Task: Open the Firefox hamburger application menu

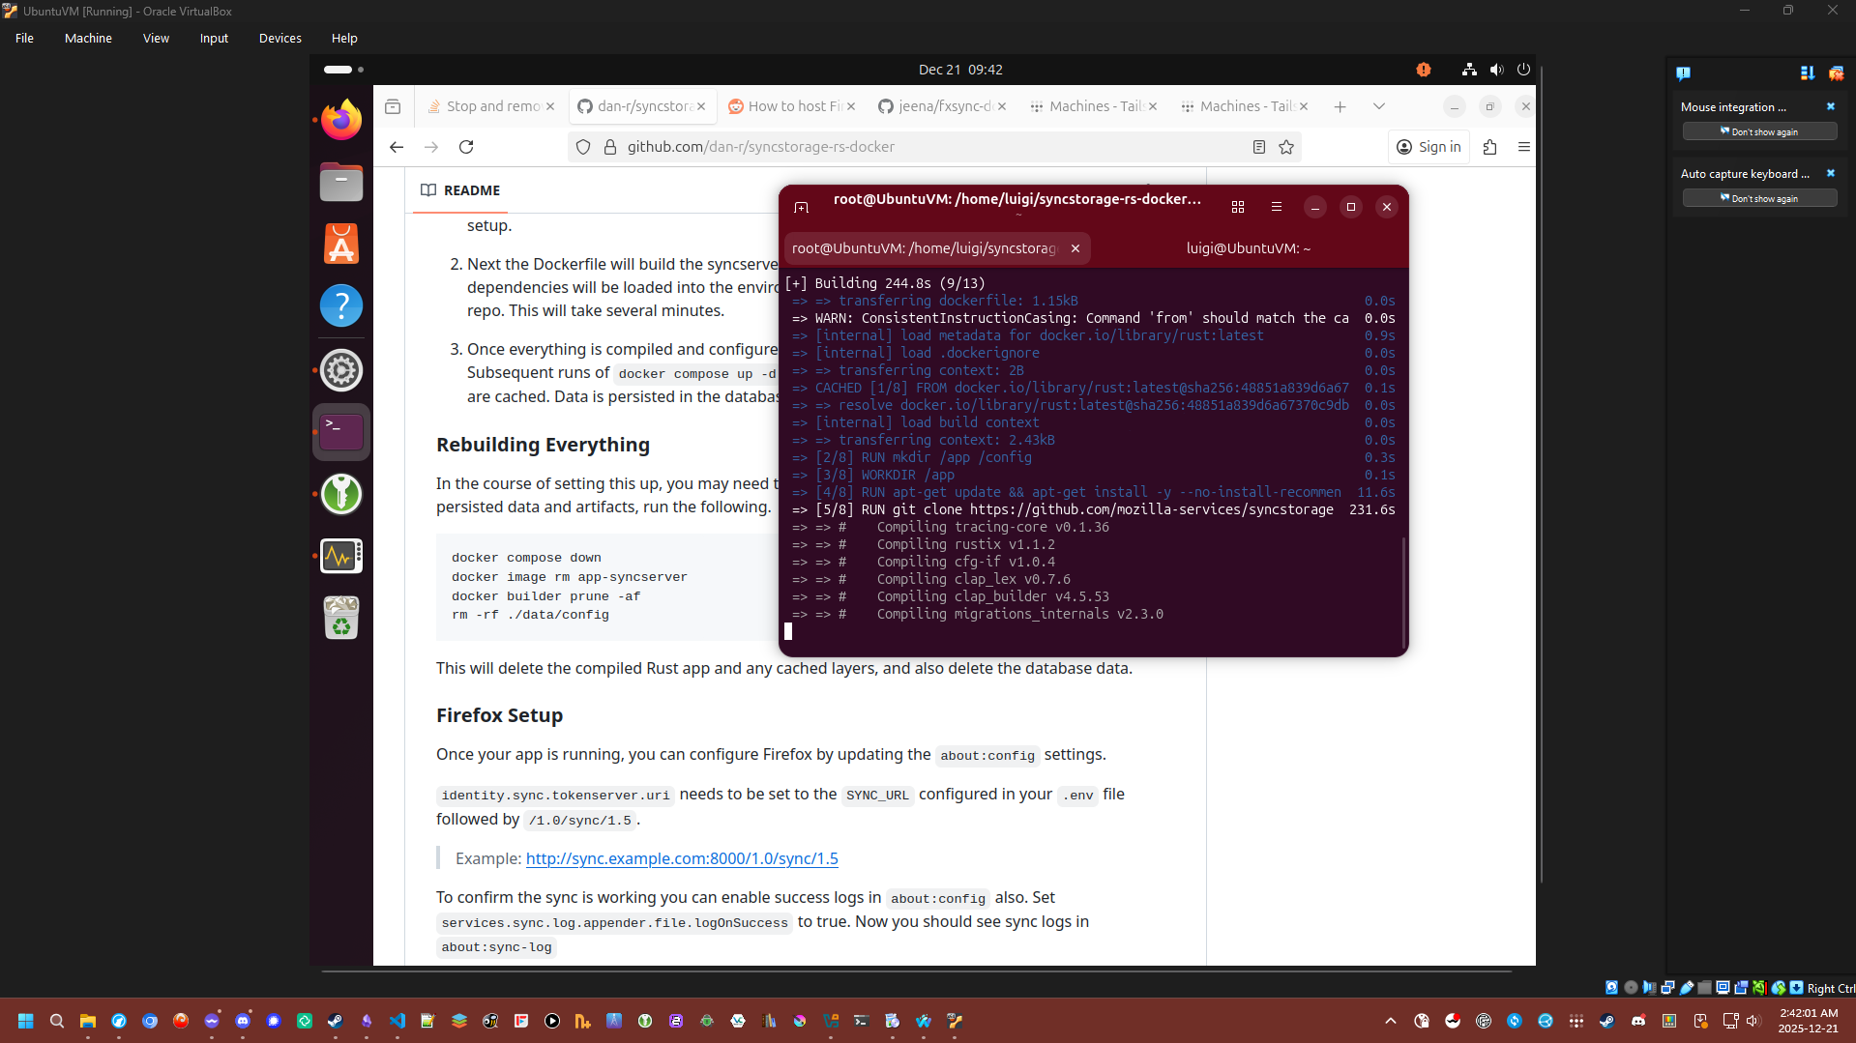Action: coord(1523,147)
